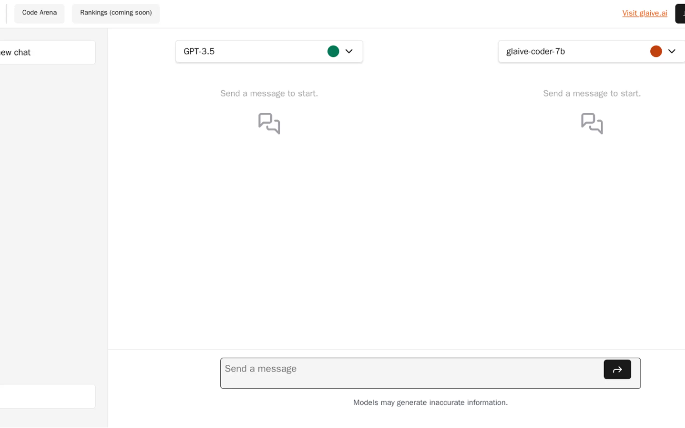The height and width of the screenshot is (428, 685).
Task: Follow the Visit glaive.ai link
Action: [x=645, y=13]
